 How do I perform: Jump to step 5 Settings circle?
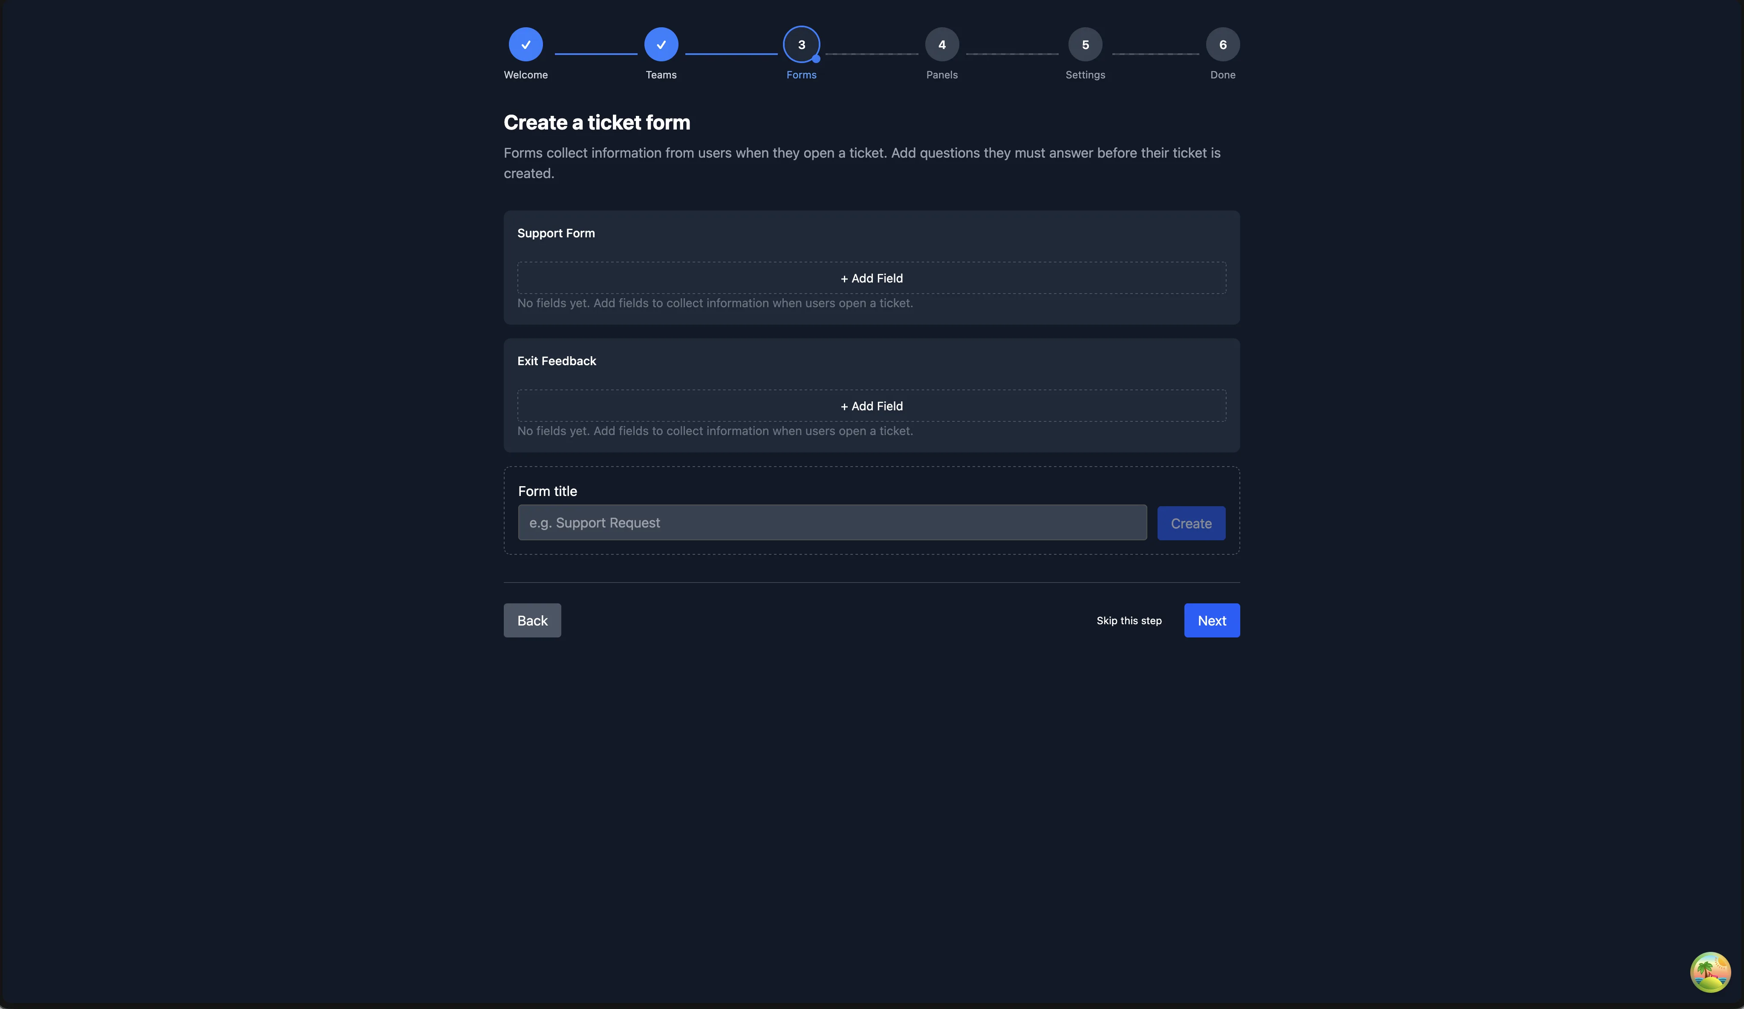pyautogui.click(x=1085, y=44)
